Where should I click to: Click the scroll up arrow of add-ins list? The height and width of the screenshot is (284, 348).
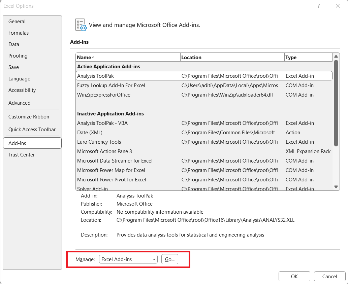click(x=336, y=56)
